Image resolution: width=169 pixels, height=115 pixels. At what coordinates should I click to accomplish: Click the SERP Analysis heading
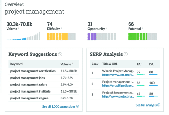[106, 54]
